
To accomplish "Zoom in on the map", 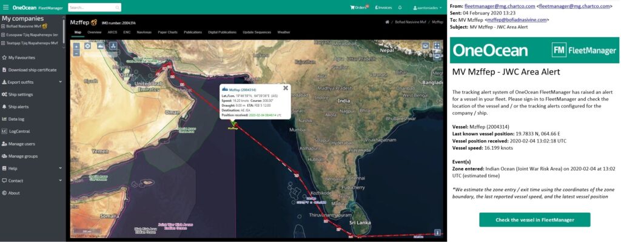I will tap(76, 46).
